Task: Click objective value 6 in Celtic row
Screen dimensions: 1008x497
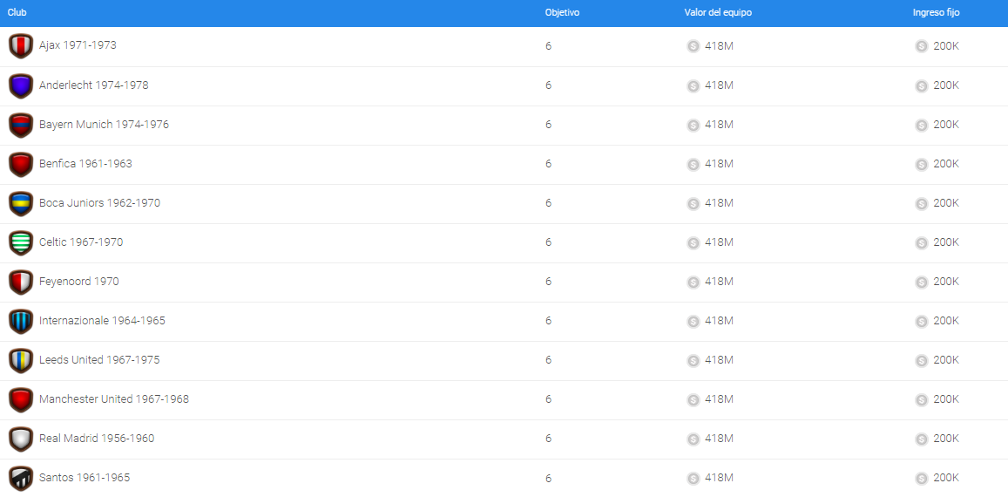Action: pyautogui.click(x=548, y=242)
